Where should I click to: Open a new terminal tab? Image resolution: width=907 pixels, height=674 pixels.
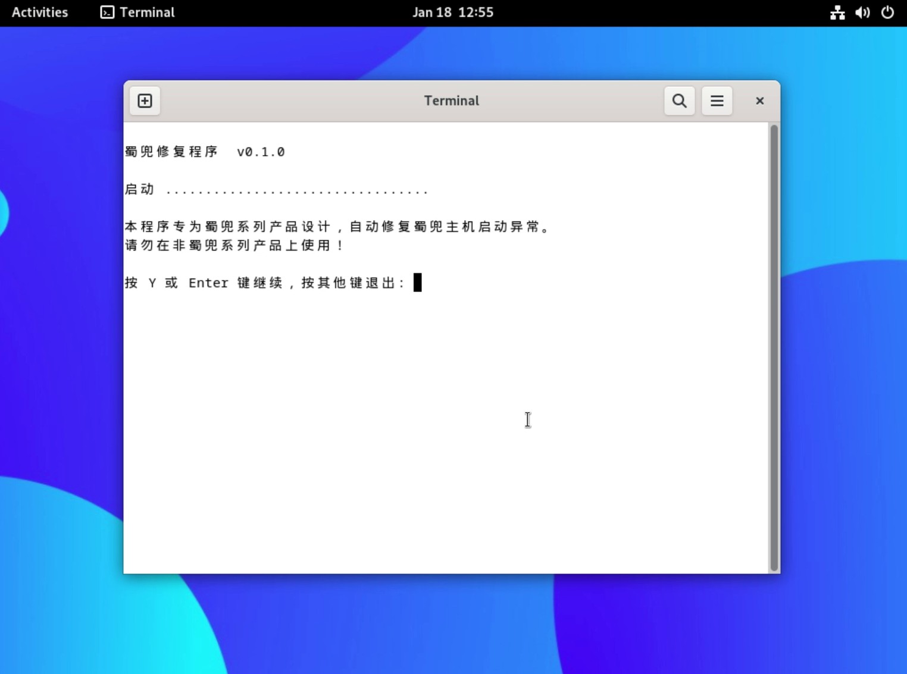(x=145, y=101)
